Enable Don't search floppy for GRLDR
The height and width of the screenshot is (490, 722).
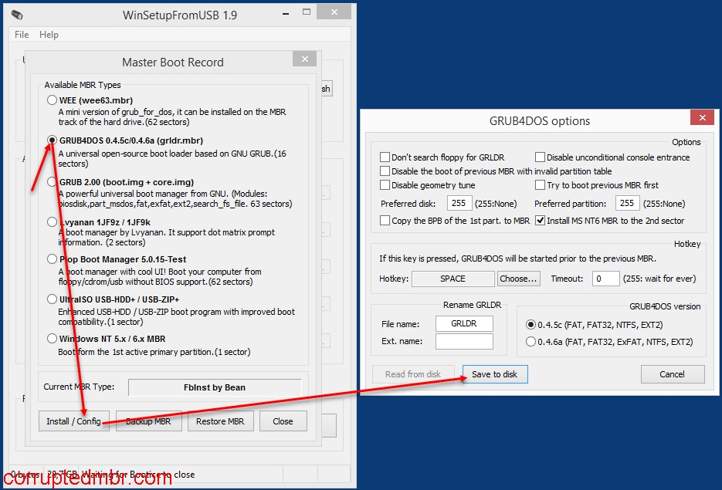pos(385,157)
